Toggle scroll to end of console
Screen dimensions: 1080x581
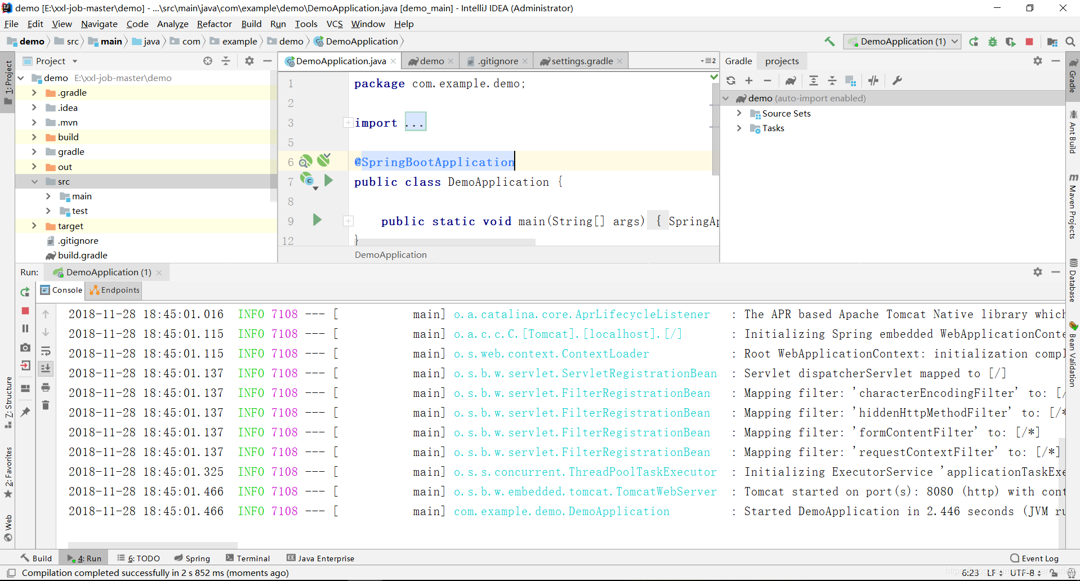46,368
